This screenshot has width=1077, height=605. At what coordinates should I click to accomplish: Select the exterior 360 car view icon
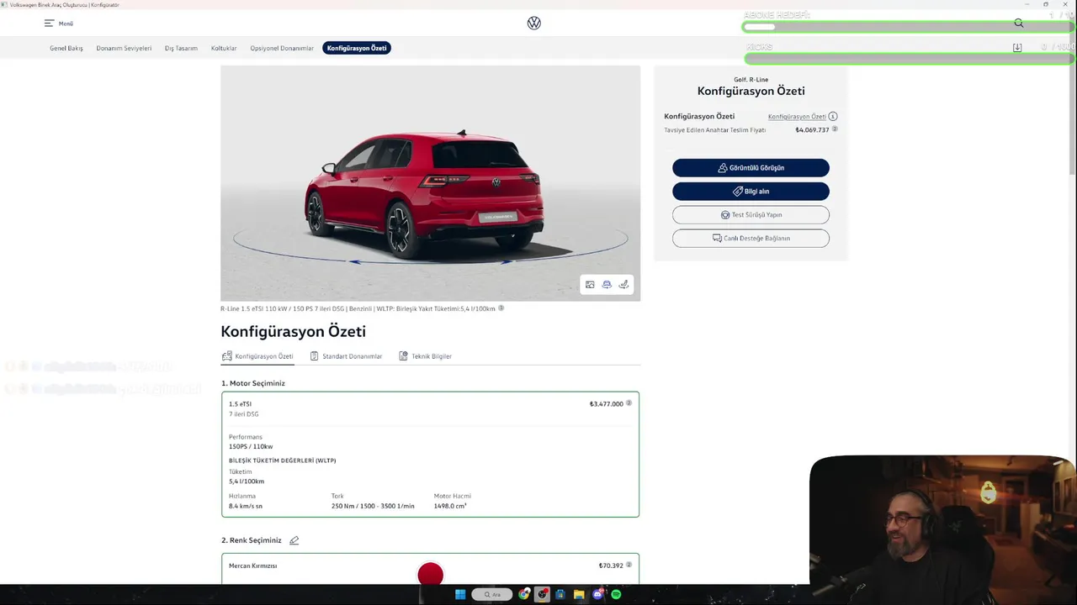(x=607, y=285)
